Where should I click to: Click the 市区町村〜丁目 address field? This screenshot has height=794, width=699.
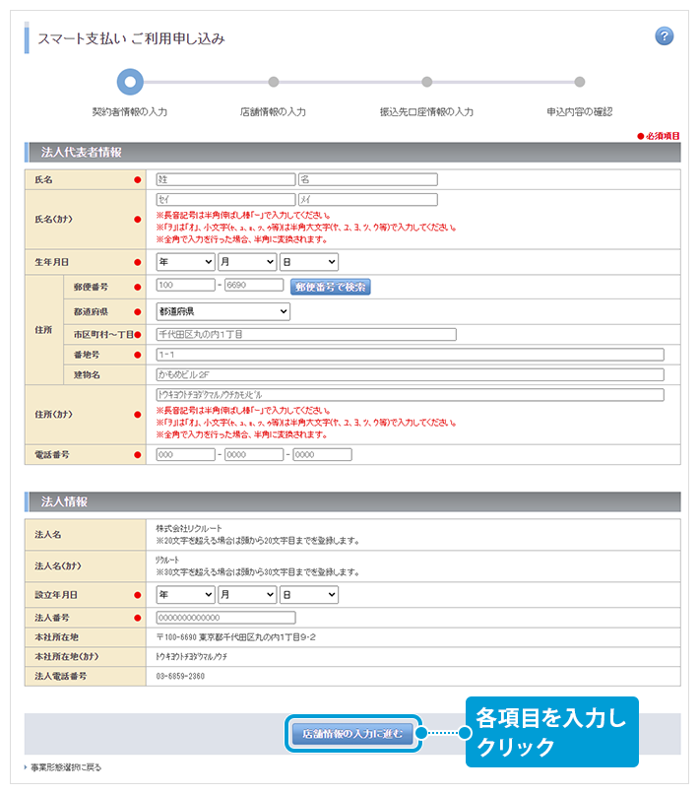tap(306, 335)
